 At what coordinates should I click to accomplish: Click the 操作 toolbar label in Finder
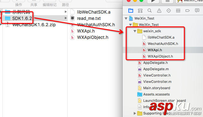[19, 5]
